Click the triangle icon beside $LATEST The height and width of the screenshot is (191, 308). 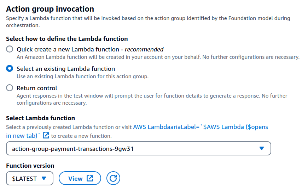[44, 178]
